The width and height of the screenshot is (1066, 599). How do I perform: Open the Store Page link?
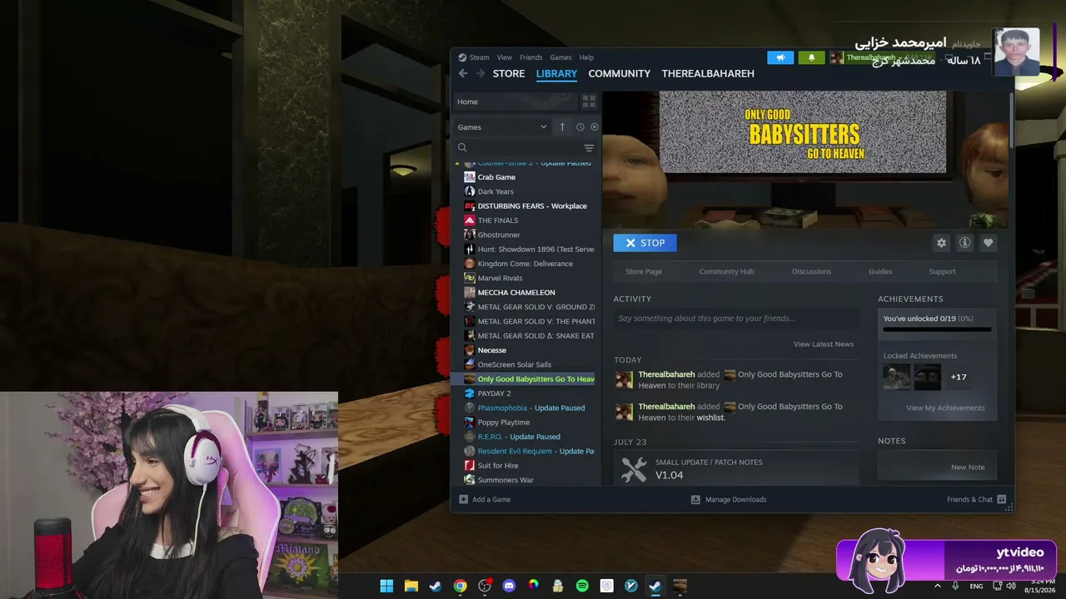pos(644,271)
